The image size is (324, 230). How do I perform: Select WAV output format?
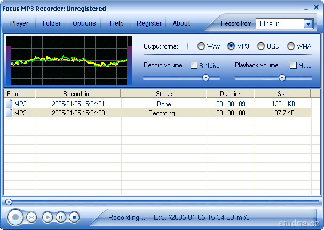pyautogui.click(x=201, y=46)
